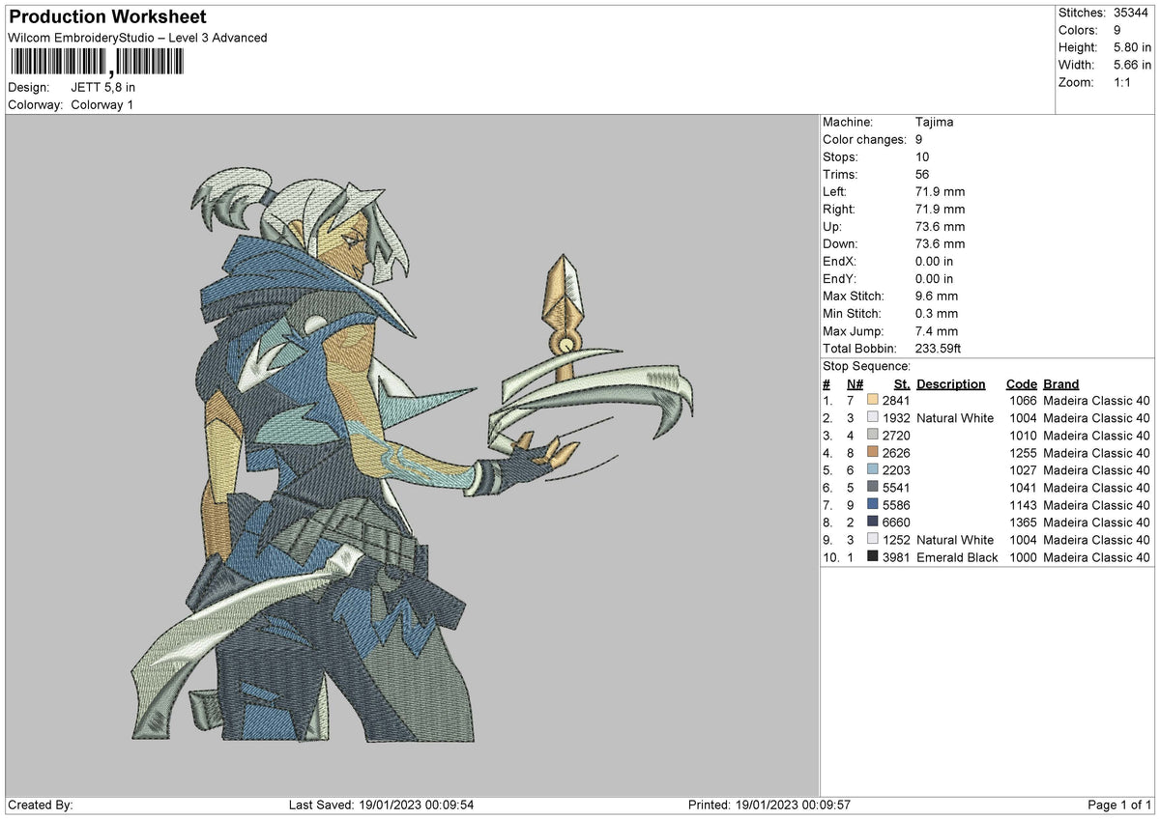Viewport: 1160px width, 819px height.
Task: Click the EndX value 0.00 in
Action: click(x=934, y=262)
